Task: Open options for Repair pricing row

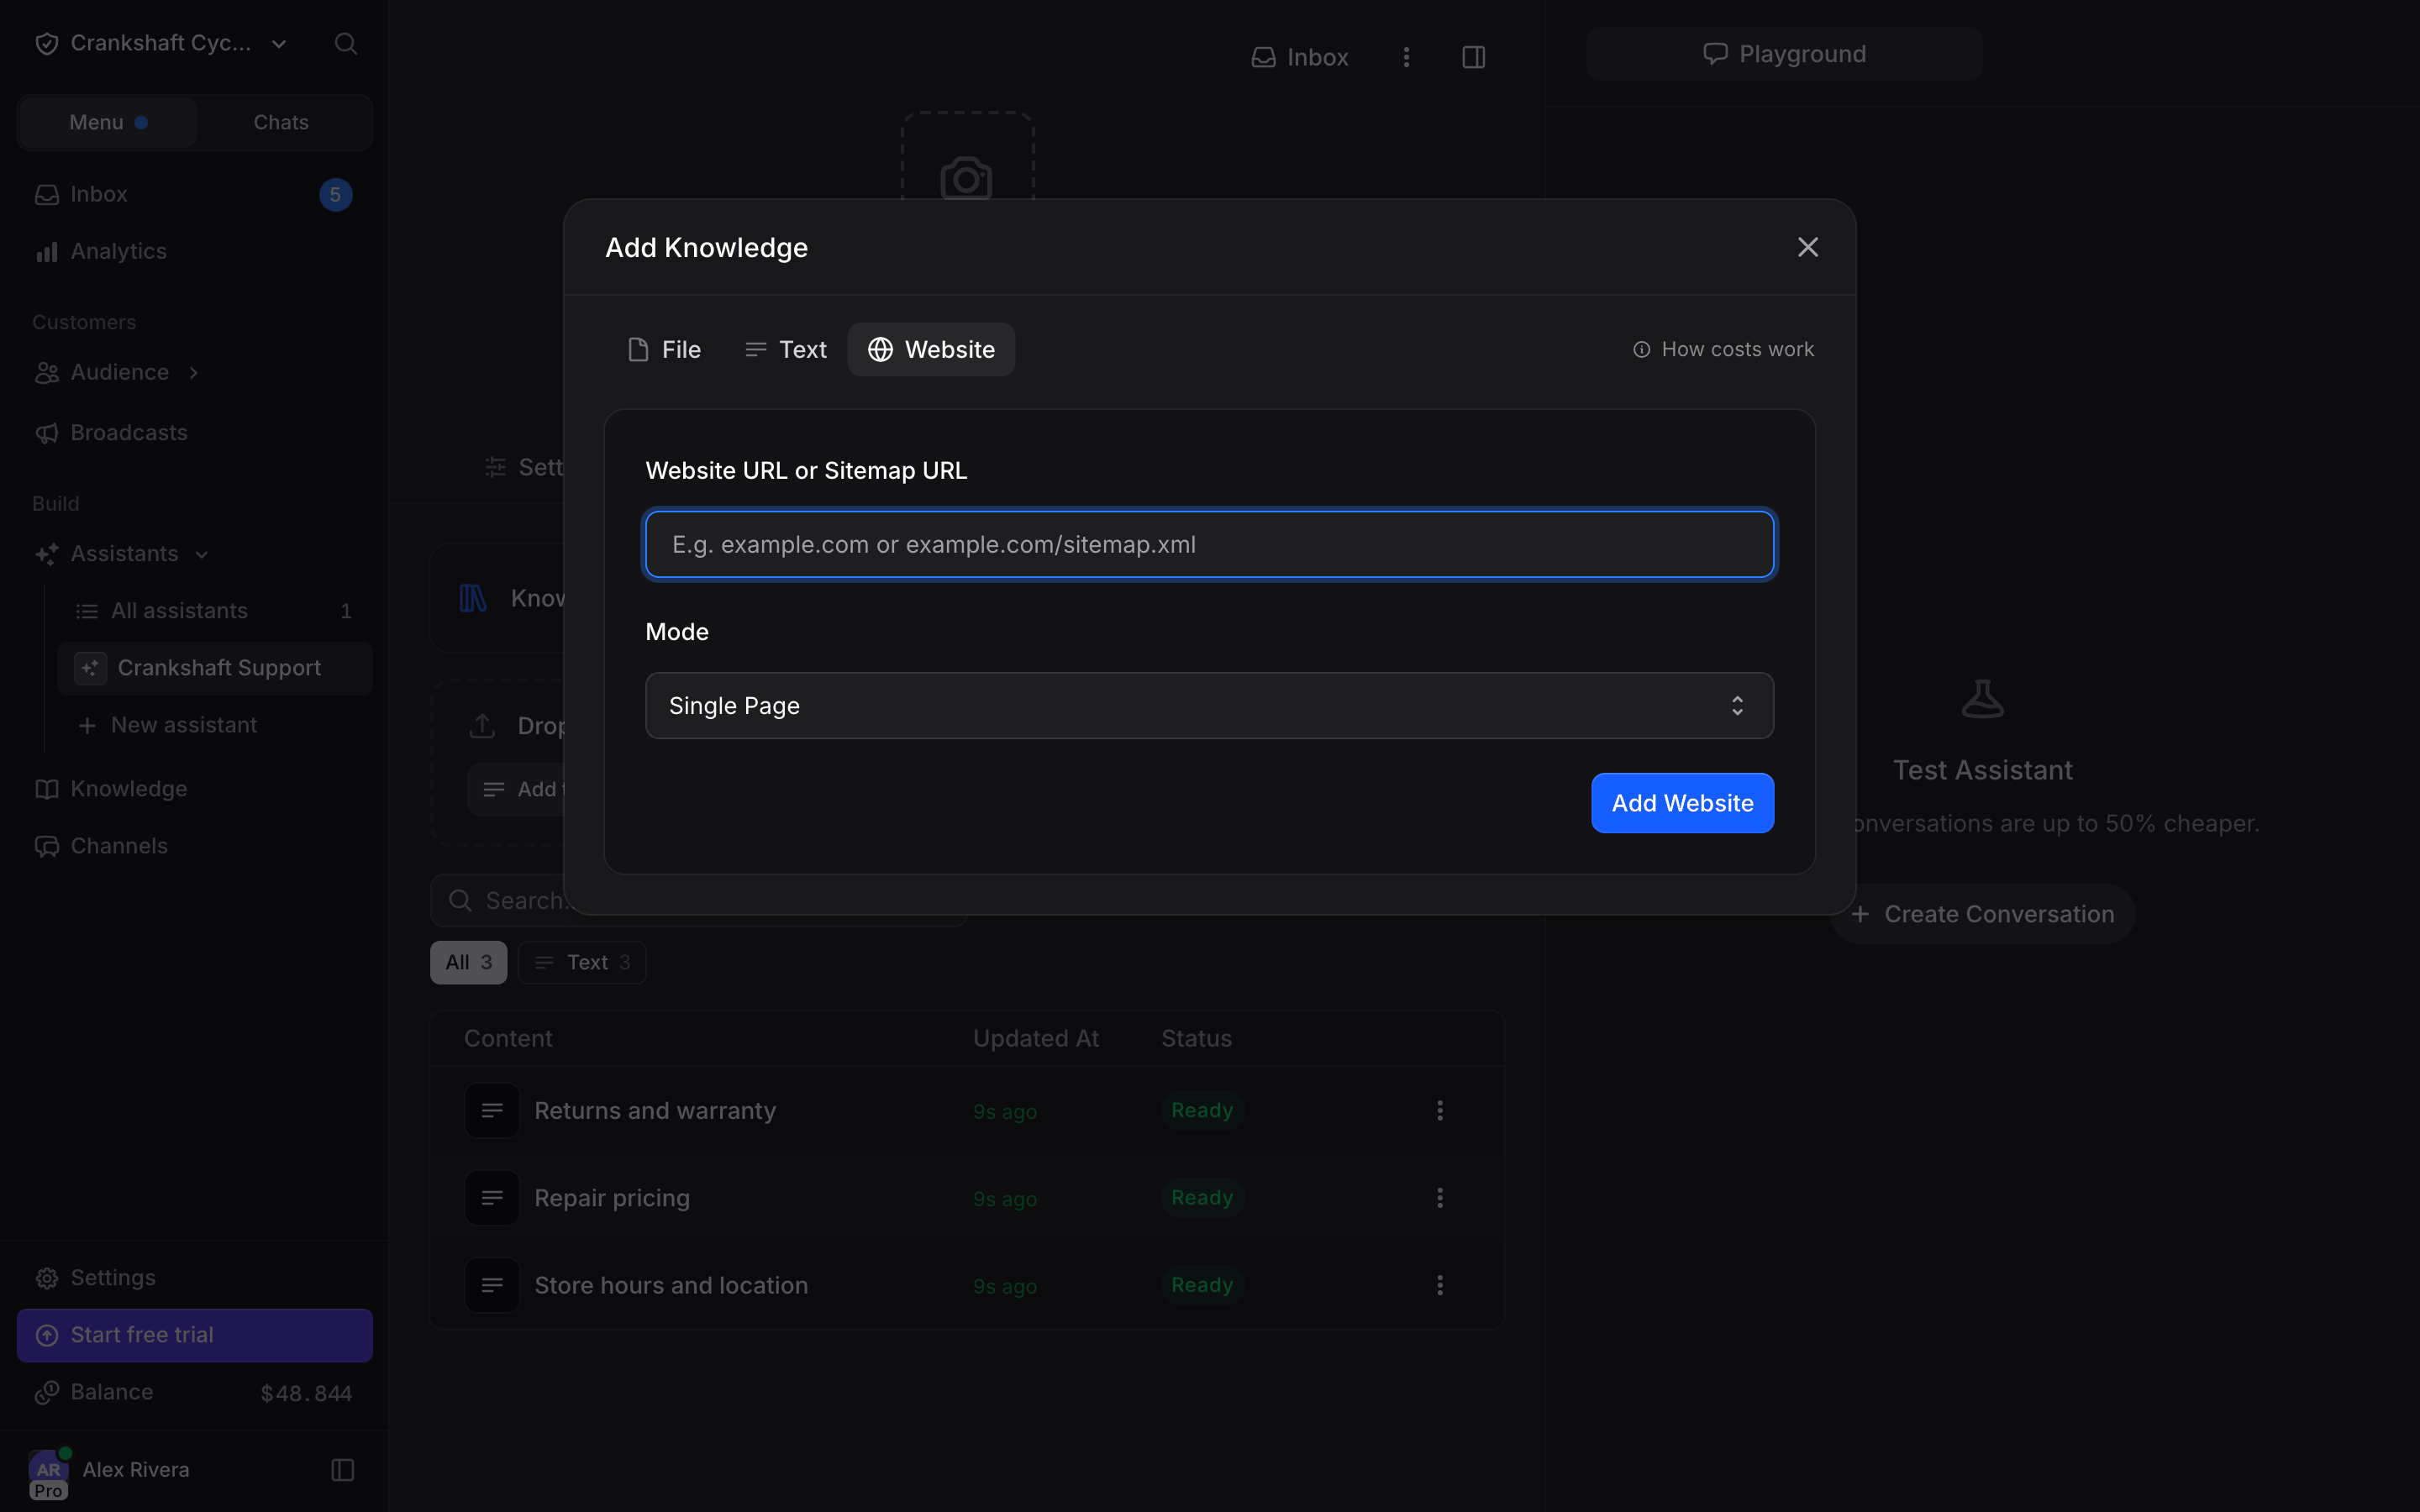Action: pos(1439,1197)
